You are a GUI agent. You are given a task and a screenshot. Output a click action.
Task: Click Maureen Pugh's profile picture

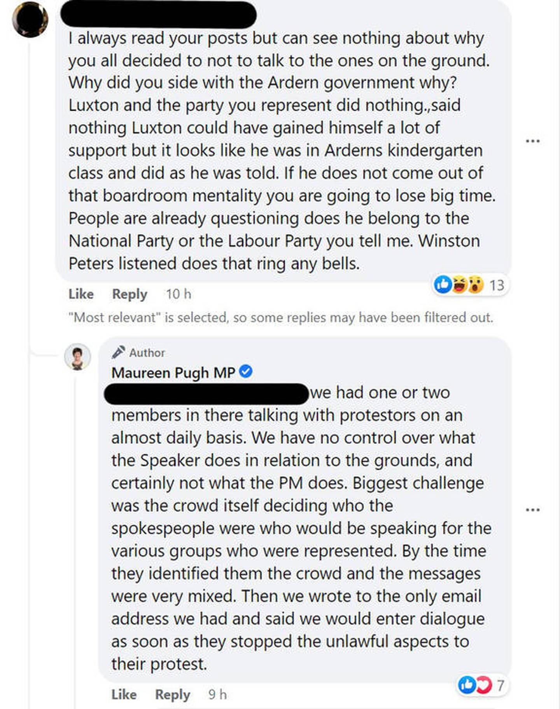[78, 357]
